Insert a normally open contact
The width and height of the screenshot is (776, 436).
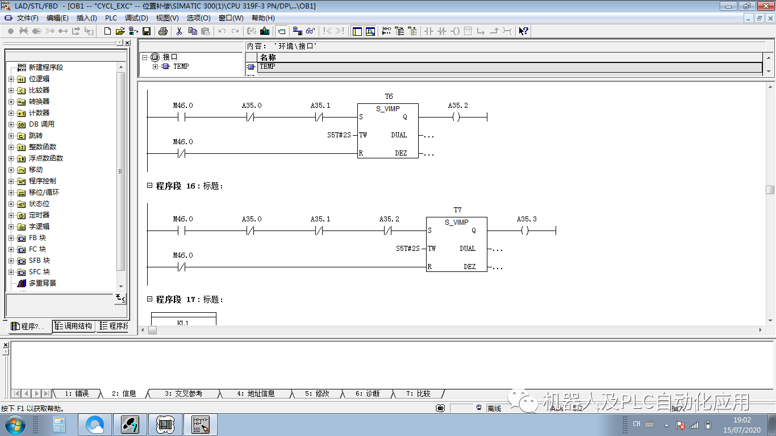pyautogui.click(x=429, y=31)
